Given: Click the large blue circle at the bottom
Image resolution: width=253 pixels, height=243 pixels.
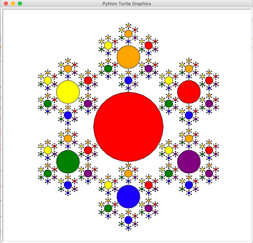Looking at the screenshot, I should click(x=128, y=196).
